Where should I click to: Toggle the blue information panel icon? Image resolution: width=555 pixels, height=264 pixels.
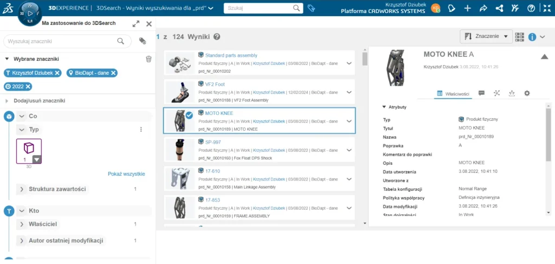(x=532, y=37)
